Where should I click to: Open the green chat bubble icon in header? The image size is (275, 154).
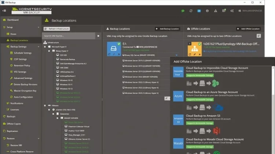(x=183, y=11)
